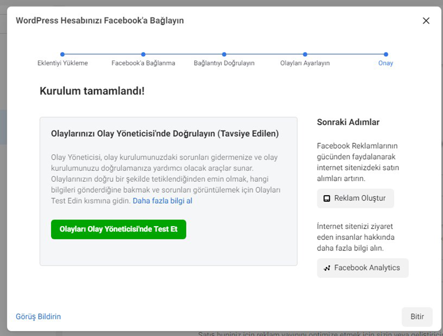Select the Eklentiyi Yükleme step dot
The height and width of the screenshot is (336, 443).
click(62, 54)
